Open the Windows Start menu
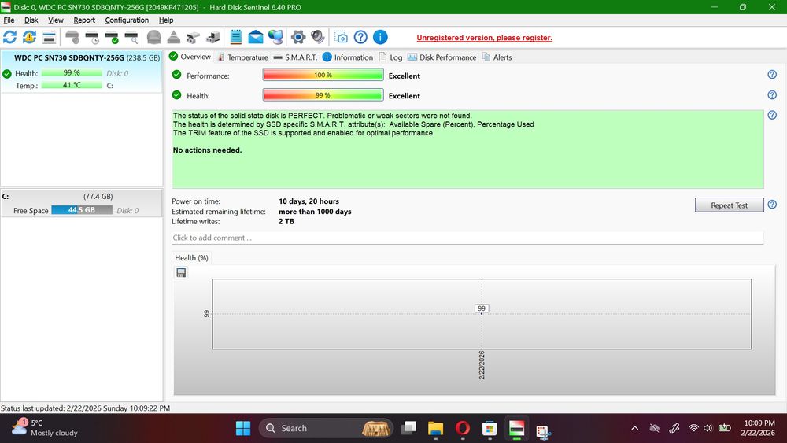This screenshot has width=787, height=443. coord(243,428)
